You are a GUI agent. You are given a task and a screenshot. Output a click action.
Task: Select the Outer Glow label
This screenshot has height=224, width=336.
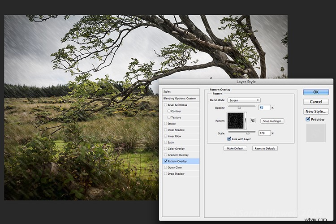pos(175,168)
